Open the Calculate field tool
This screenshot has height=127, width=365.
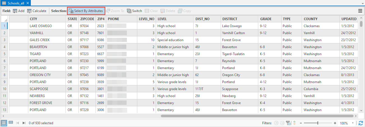click(37, 11)
